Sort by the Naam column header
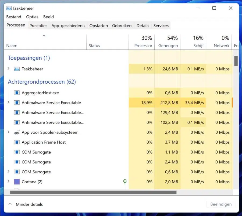Viewport: 242px width, 216px height. click(x=45, y=42)
